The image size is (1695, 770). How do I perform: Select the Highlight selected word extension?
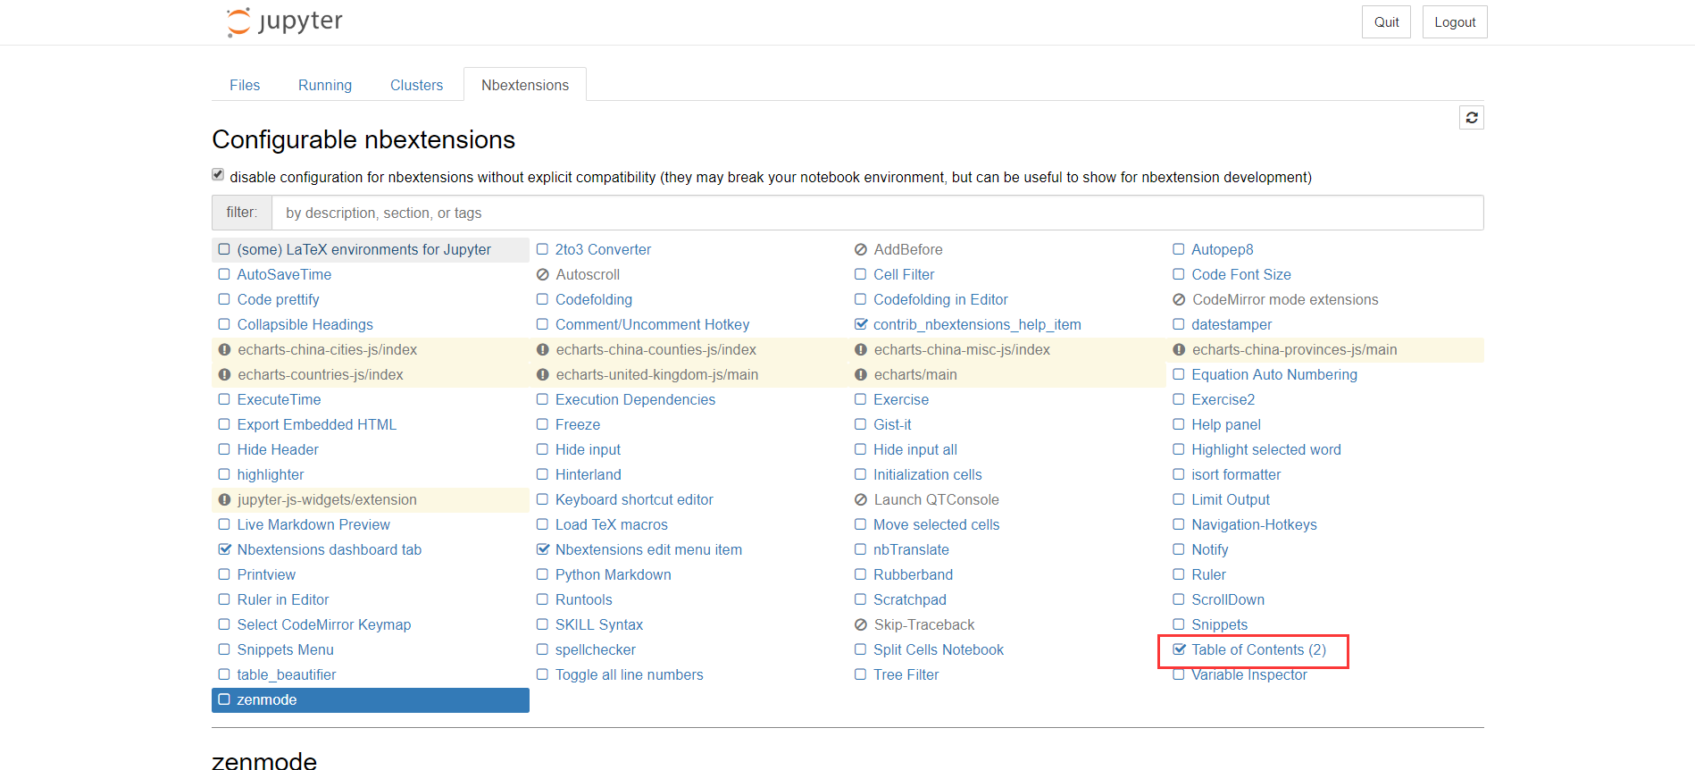tap(1266, 450)
